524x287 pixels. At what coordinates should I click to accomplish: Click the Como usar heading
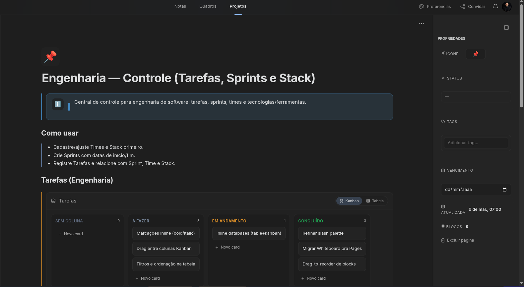(60, 133)
